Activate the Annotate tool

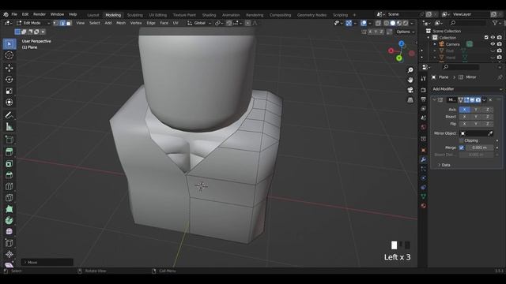(9, 115)
